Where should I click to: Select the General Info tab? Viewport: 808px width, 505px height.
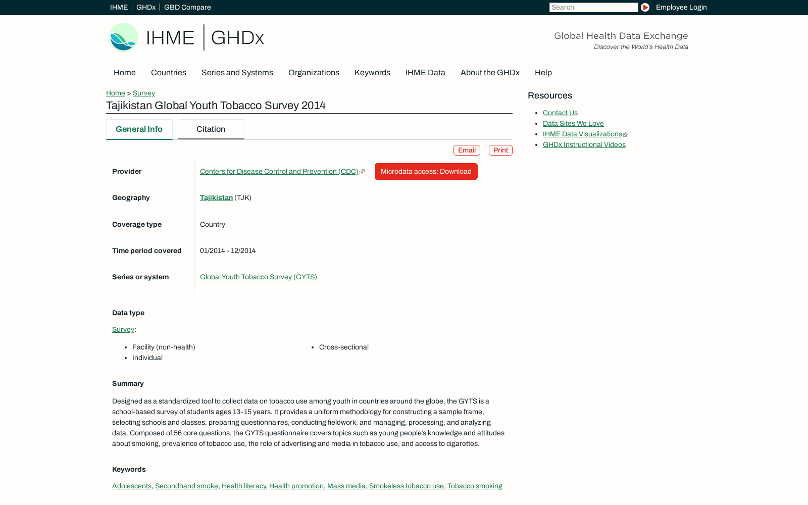[x=139, y=129]
